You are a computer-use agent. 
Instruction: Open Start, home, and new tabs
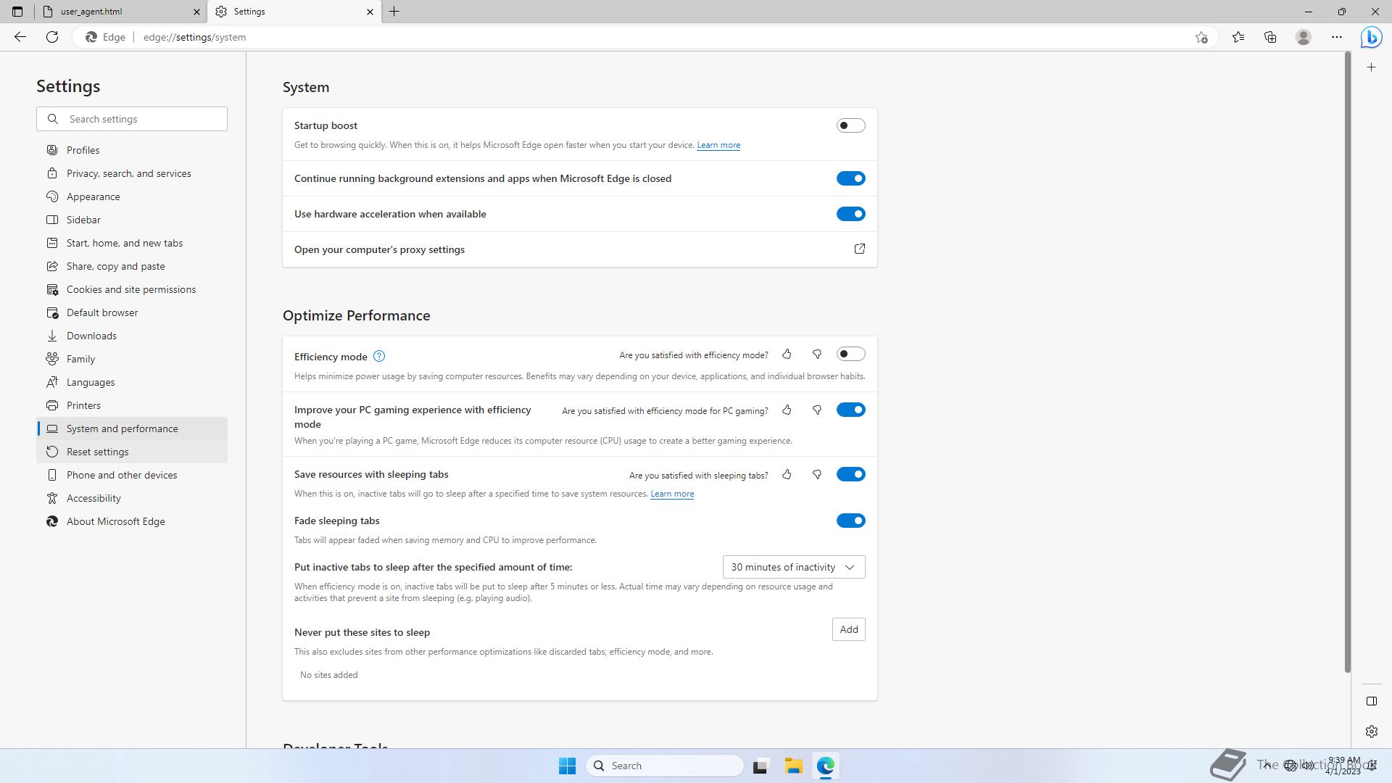tap(132, 243)
